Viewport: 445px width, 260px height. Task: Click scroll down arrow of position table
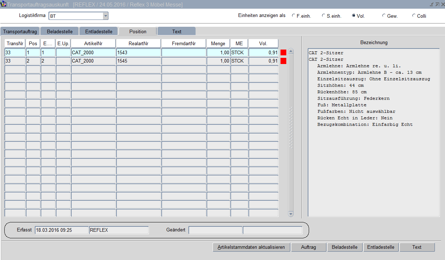(x=291, y=214)
